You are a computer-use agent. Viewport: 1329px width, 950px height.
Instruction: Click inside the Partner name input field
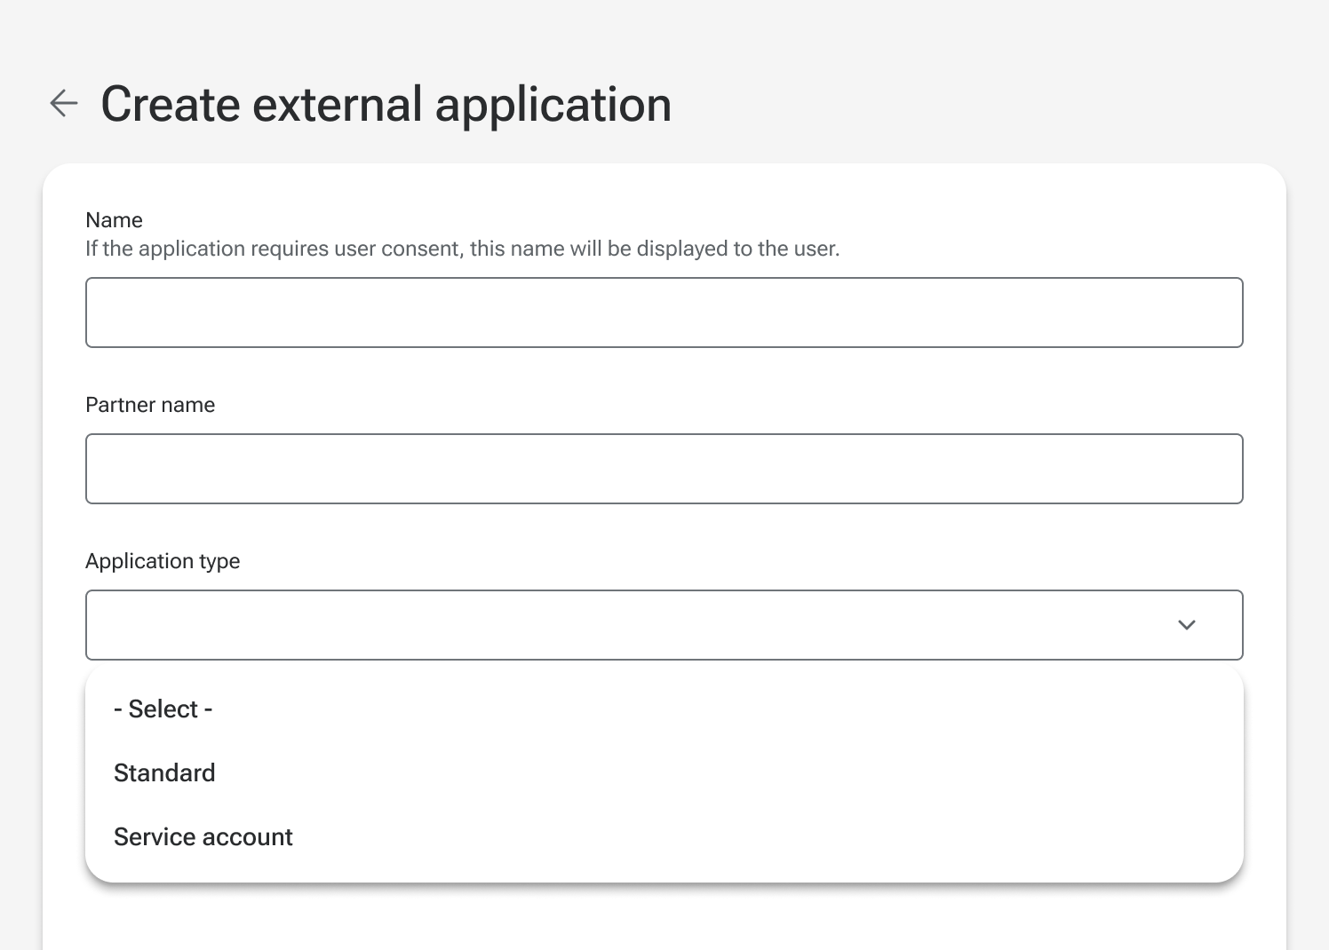[664, 468]
